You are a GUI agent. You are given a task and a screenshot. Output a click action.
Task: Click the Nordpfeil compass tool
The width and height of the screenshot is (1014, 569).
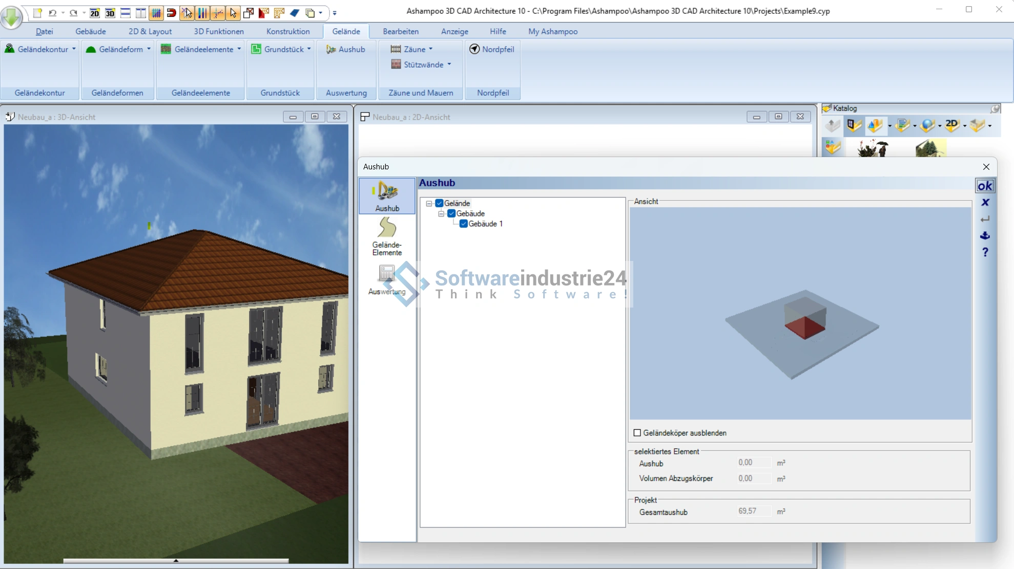coord(492,49)
